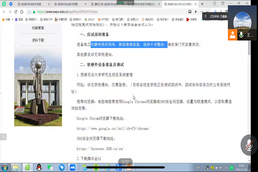Open WeChat from the taskbar
The image size is (258, 172).
tap(50, 167)
